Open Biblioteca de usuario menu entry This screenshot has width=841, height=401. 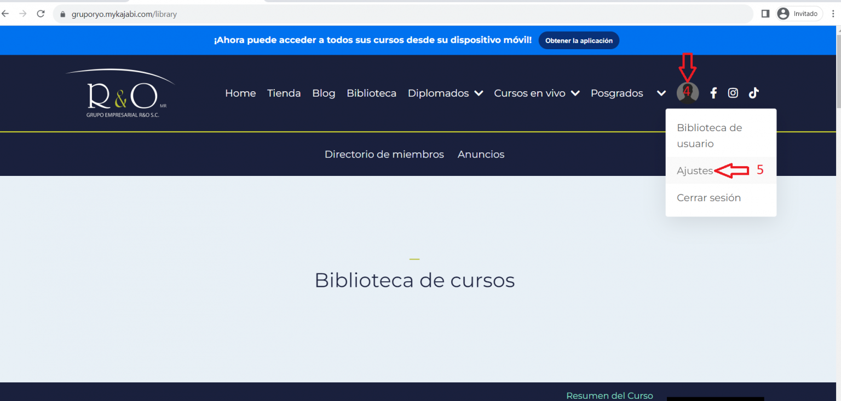click(709, 135)
